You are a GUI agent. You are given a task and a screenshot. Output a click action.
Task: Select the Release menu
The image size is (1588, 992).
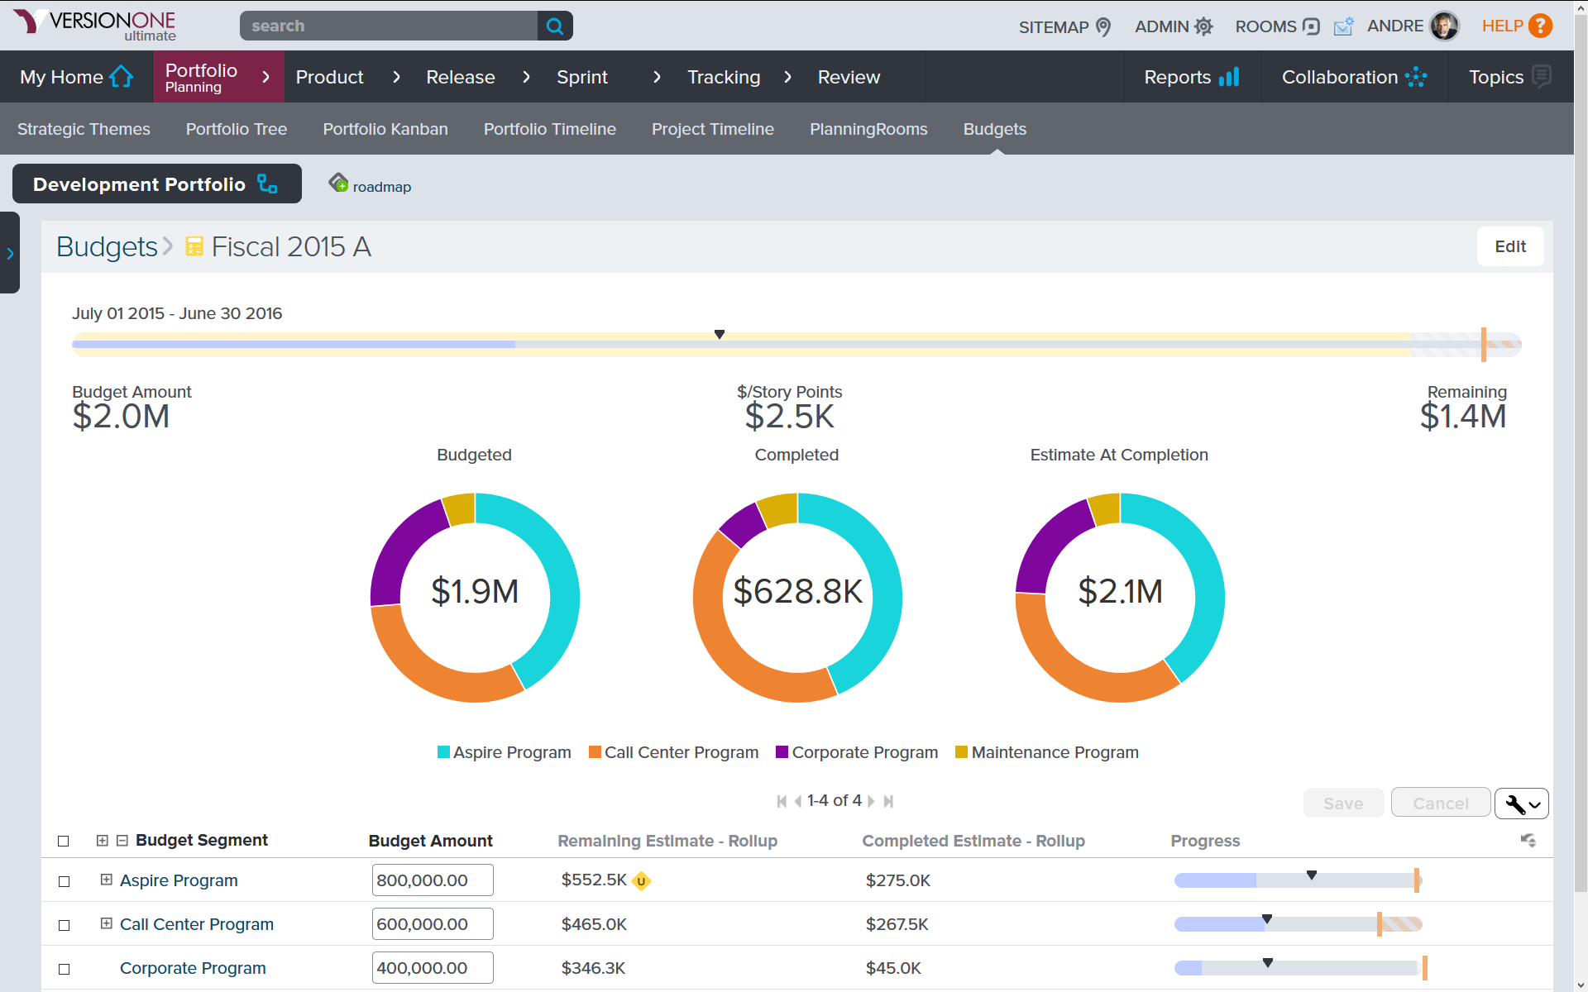click(x=460, y=77)
